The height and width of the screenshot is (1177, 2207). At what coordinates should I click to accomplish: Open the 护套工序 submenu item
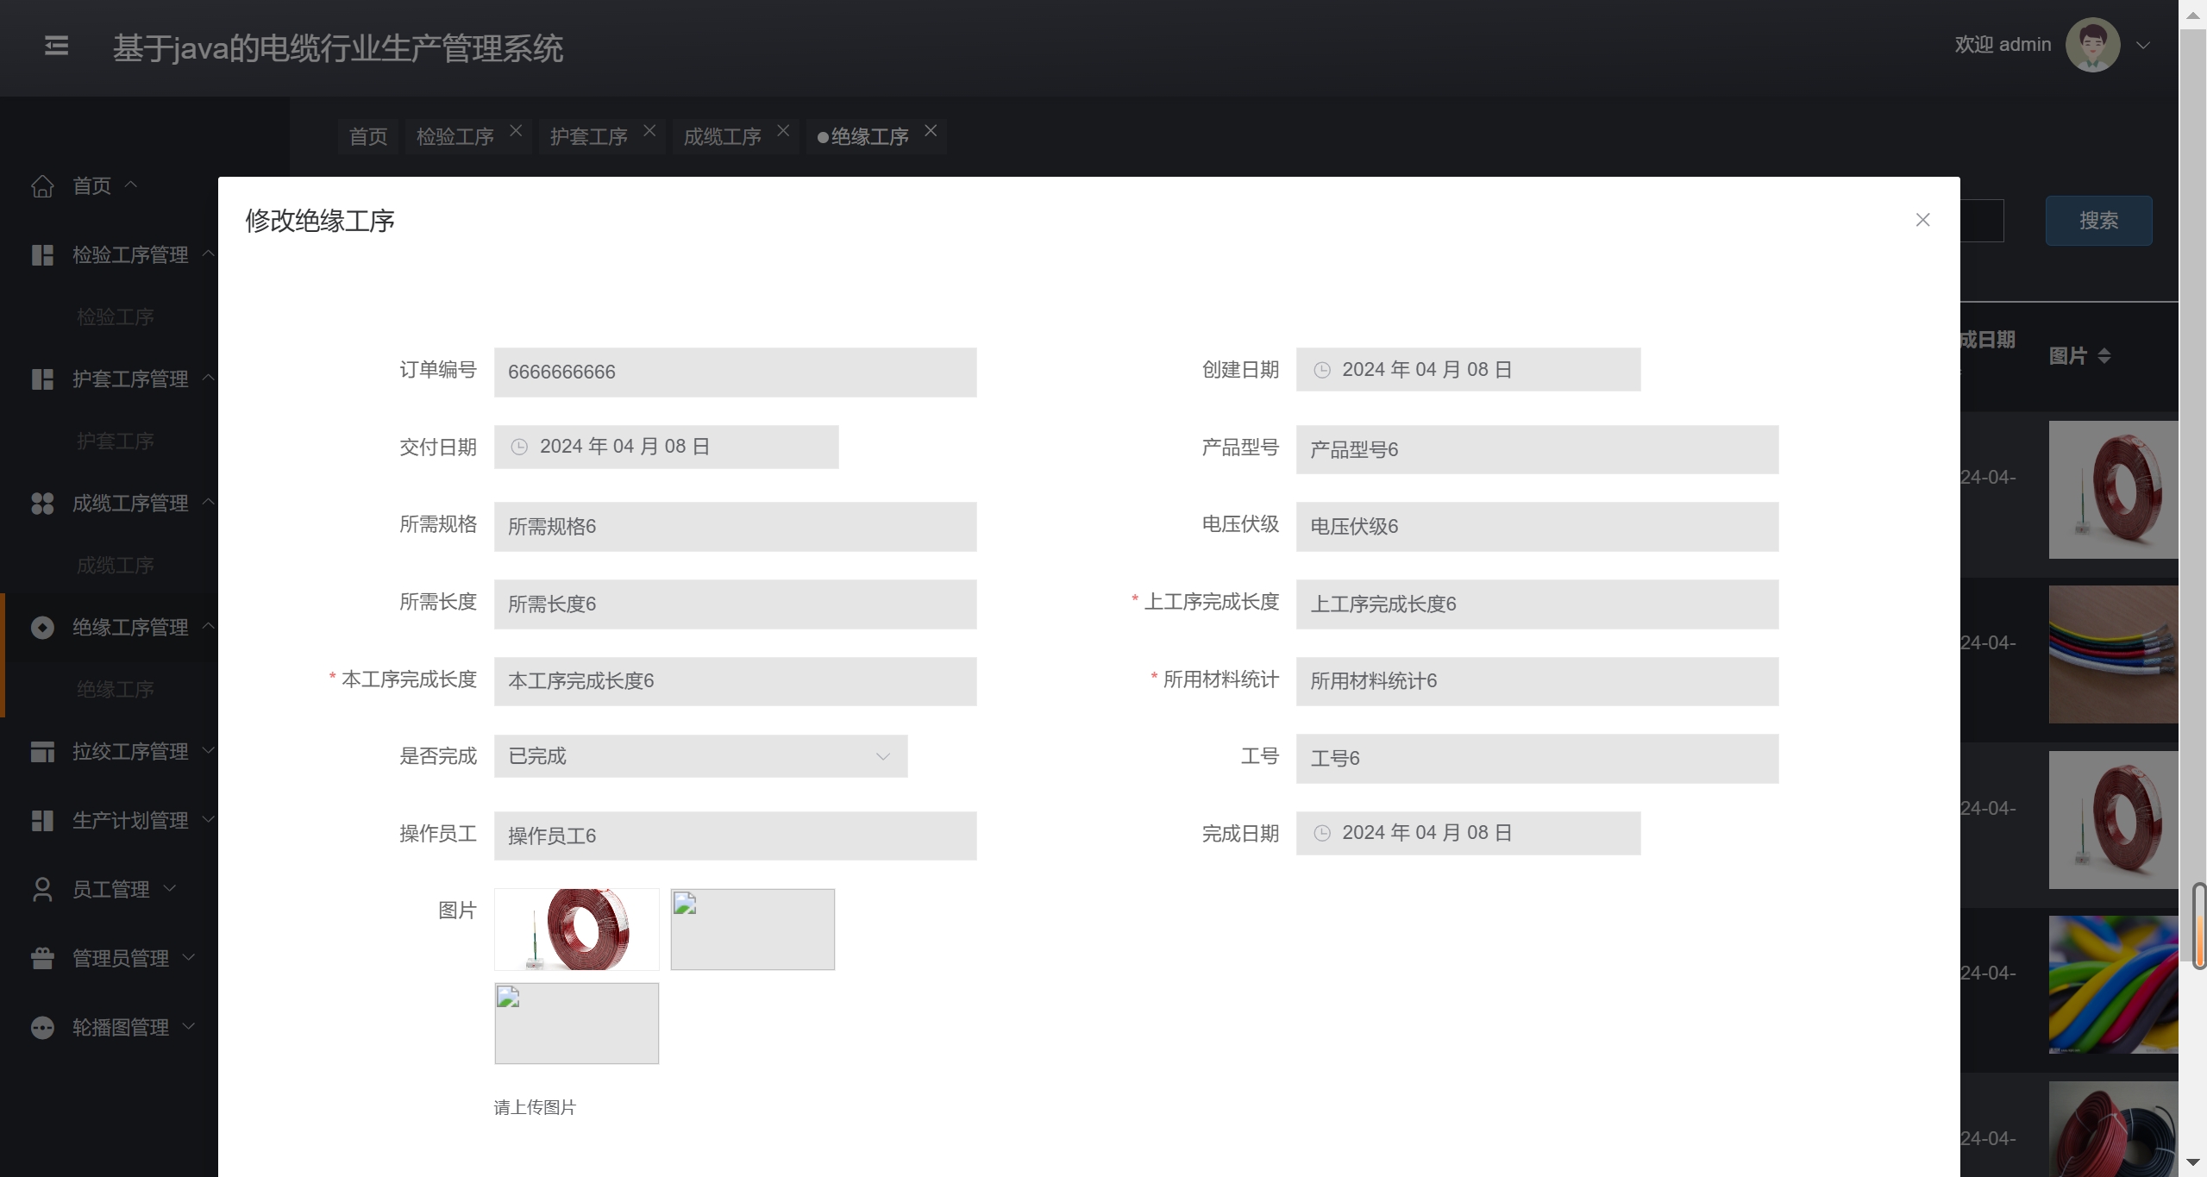(x=116, y=441)
